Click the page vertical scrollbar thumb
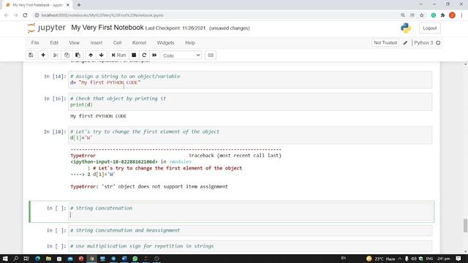This screenshot has height=263, width=468. [465, 225]
